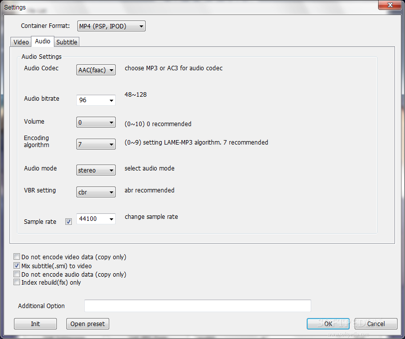Click the 'change sample rate' text
Viewport: 405px width, 339px height.
point(151,217)
